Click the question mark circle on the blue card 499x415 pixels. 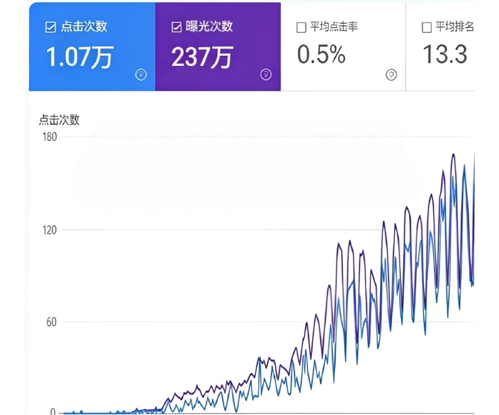click(x=141, y=74)
